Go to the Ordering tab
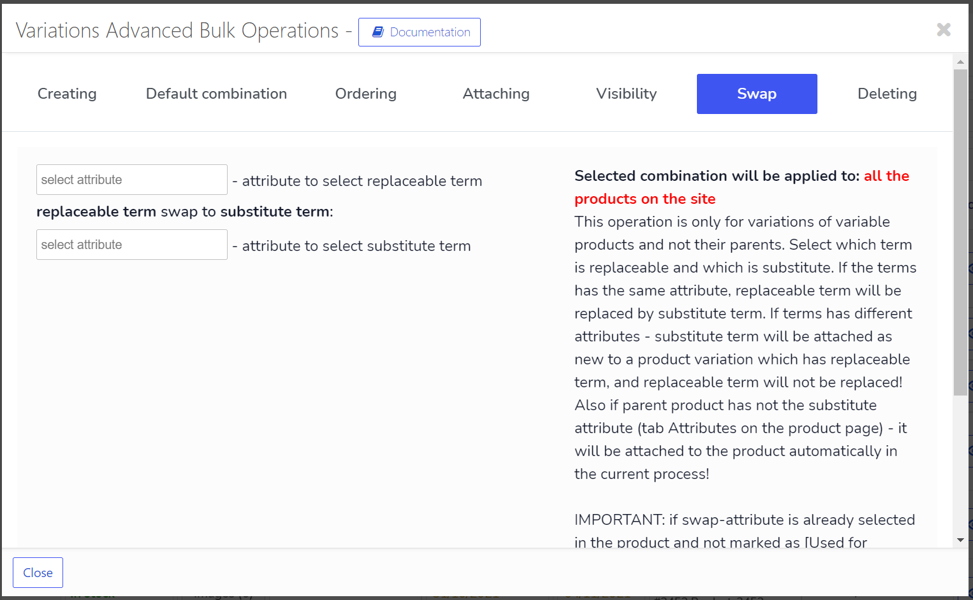Screen dimensions: 973x600 [x=365, y=94]
